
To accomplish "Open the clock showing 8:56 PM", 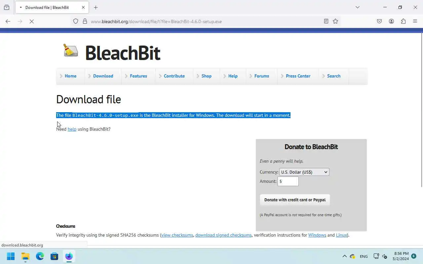I will tap(401, 256).
